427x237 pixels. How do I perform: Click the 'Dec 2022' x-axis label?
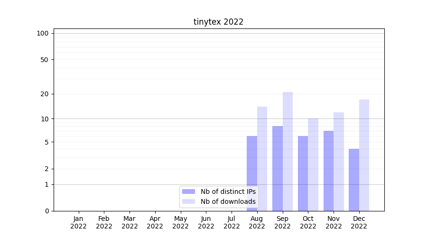point(359,222)
